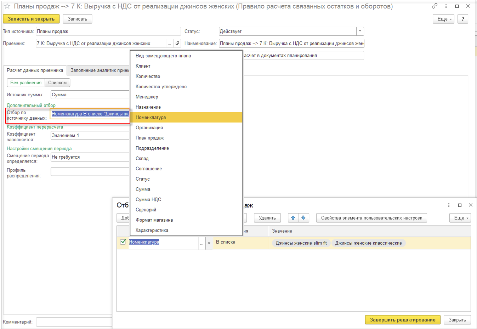Click Завершить редактирование button

click(x=402, y=320)
